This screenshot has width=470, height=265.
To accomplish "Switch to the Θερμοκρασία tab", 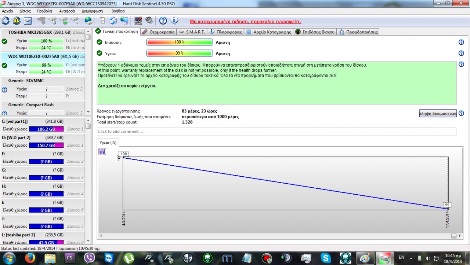I will pos(159,32).
